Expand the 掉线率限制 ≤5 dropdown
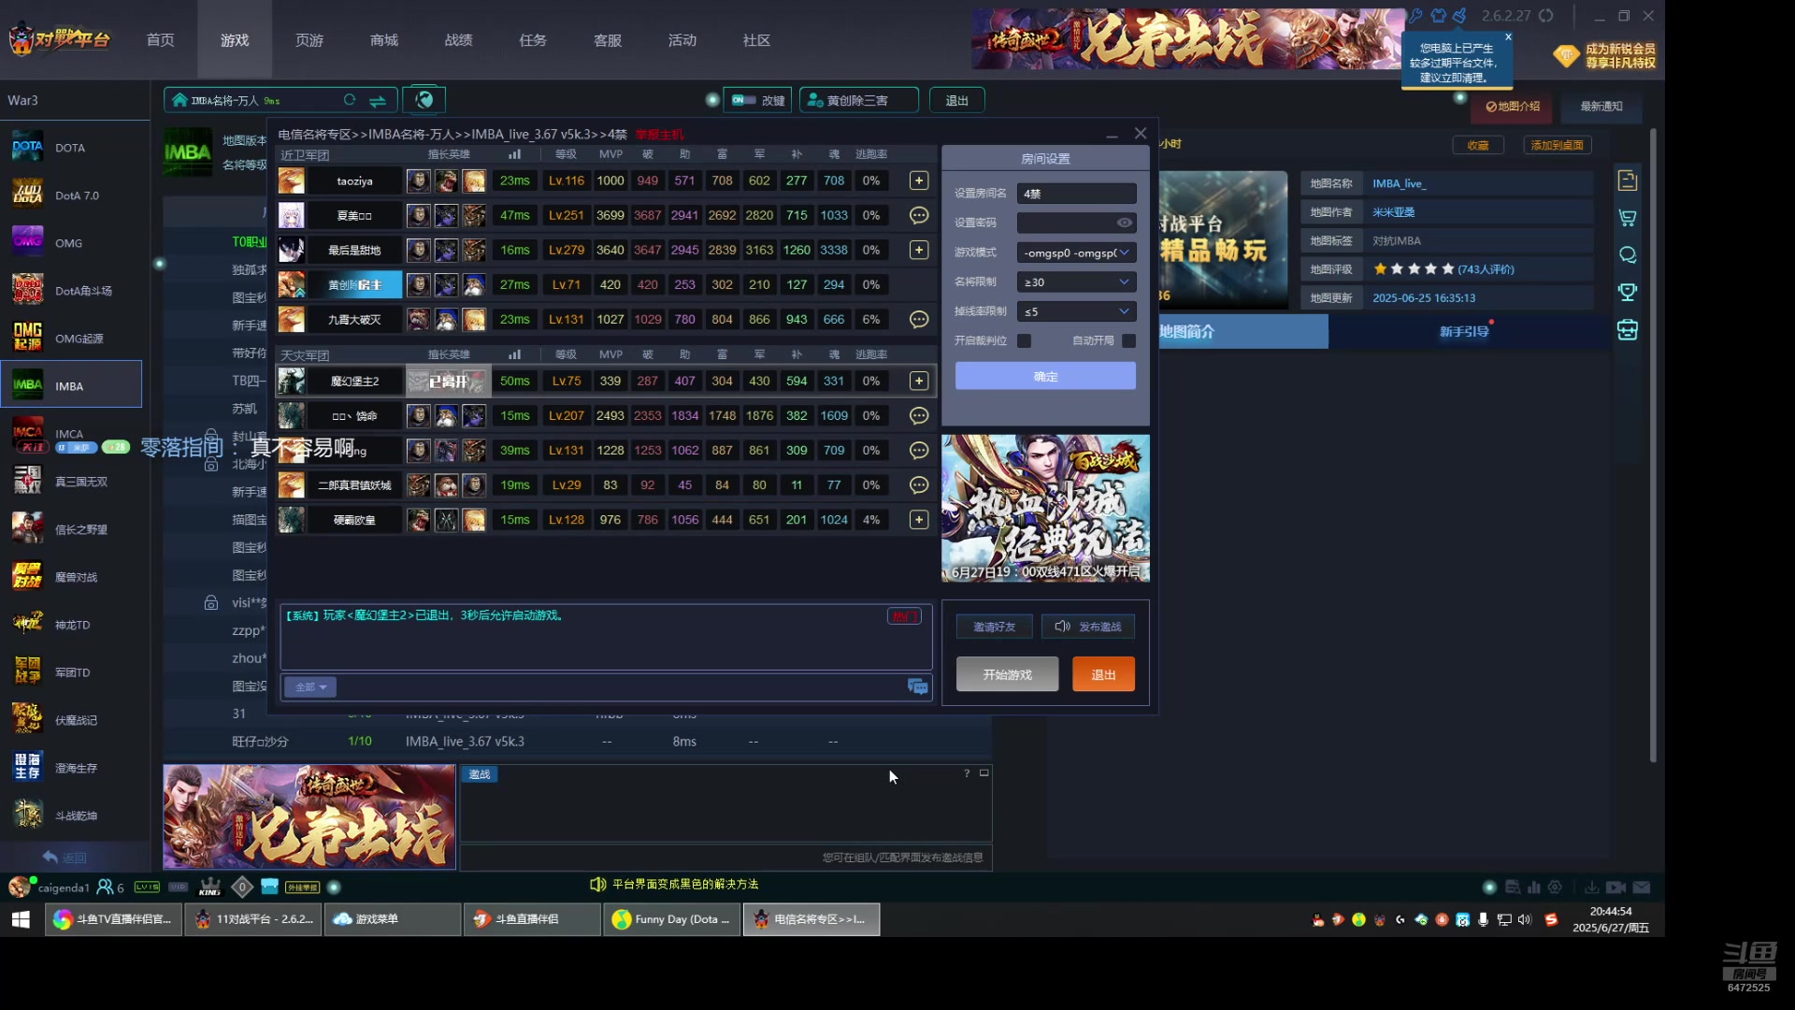Image resolution: width=1795 pixels, height=1010 pixels. tap(1077, 311)
